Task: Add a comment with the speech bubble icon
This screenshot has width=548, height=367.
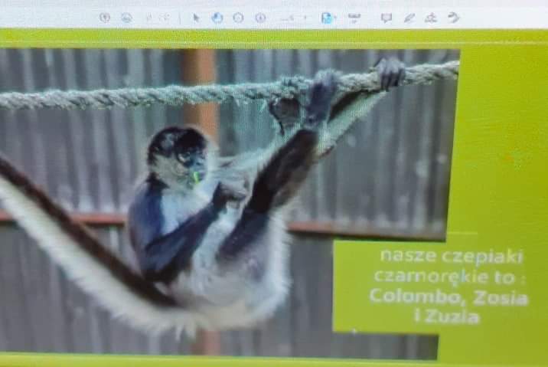Action: click(387, 18)
